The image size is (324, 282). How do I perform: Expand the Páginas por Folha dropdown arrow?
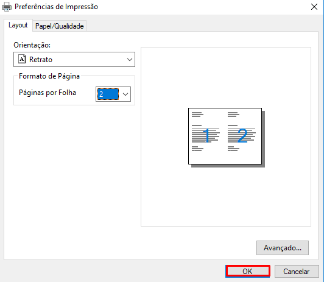125,94
